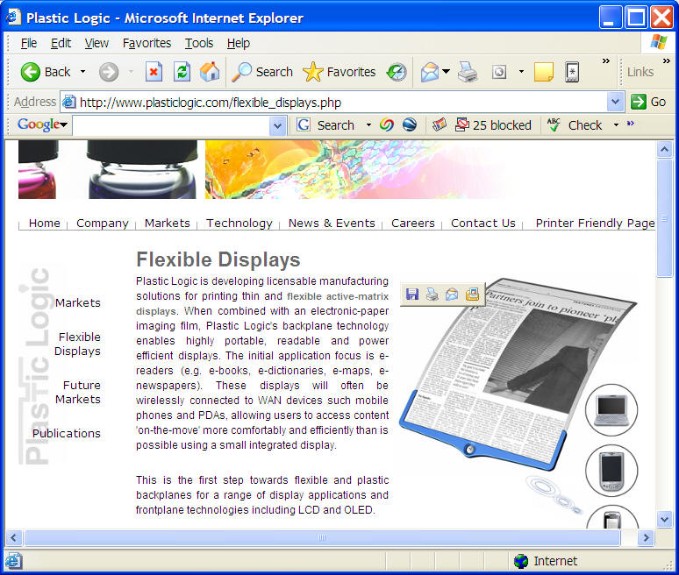Screen dimensions: 679x575
Task: Select the laptop thumbnail circle
Action: pos(611,409)
